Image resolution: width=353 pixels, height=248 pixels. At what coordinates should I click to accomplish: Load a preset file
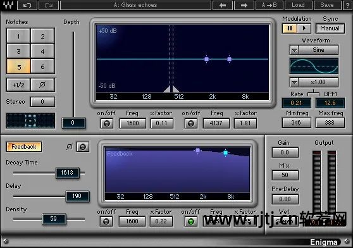click(299, 5)
